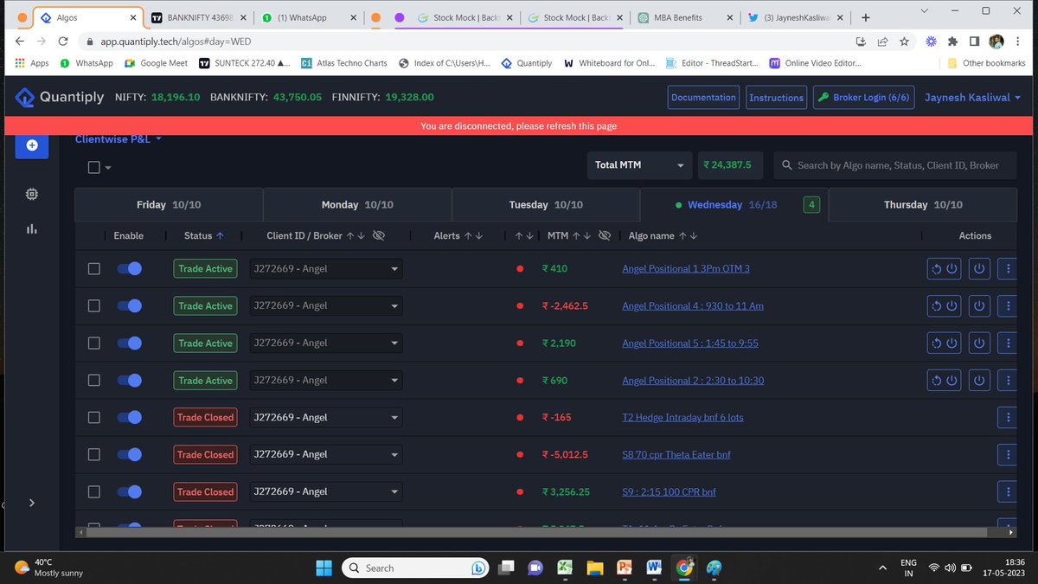Open Chrome extensions puzzle icon
The image size is (1038, 584).
[x=952, y=41]
